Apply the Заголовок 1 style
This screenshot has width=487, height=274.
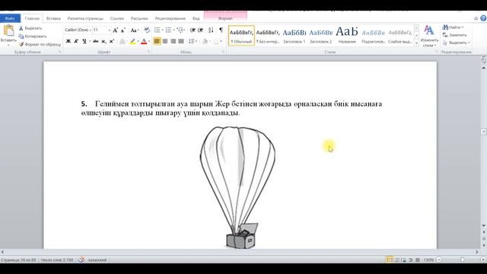(294, 36)
